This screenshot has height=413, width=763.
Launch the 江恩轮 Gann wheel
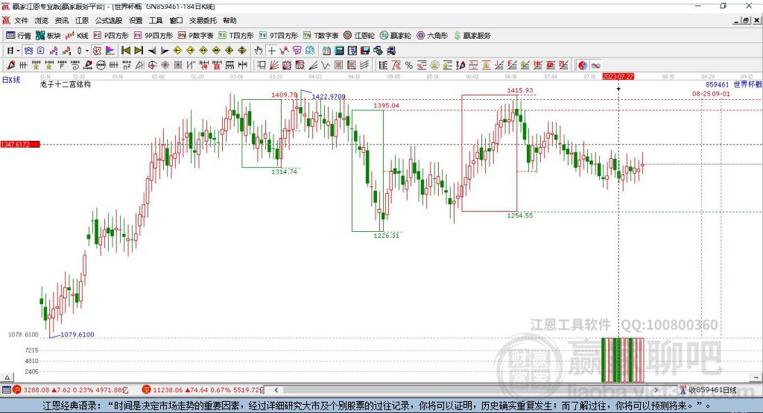[359, 36]
